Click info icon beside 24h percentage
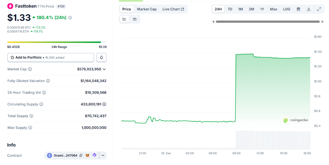Image resolution: width=329 pixels, height=165 pixels. click(x=70, y=18)
